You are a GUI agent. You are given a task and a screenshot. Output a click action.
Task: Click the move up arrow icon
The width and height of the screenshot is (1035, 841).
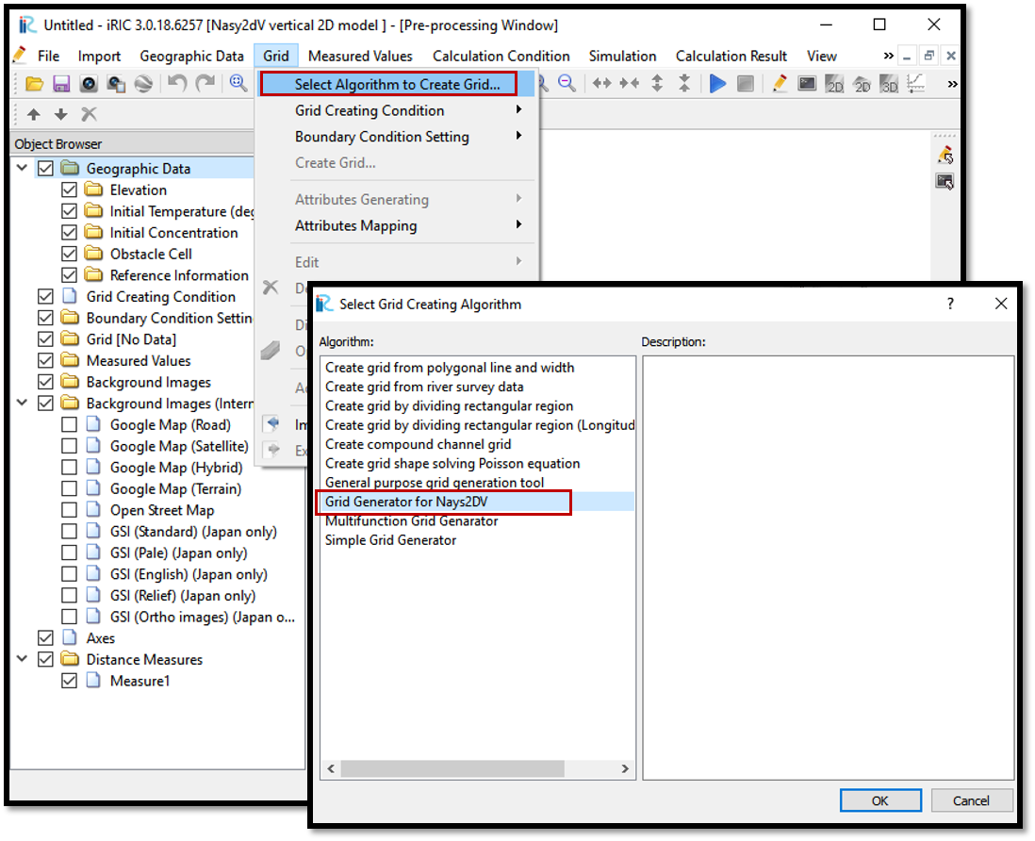[34, 114]
